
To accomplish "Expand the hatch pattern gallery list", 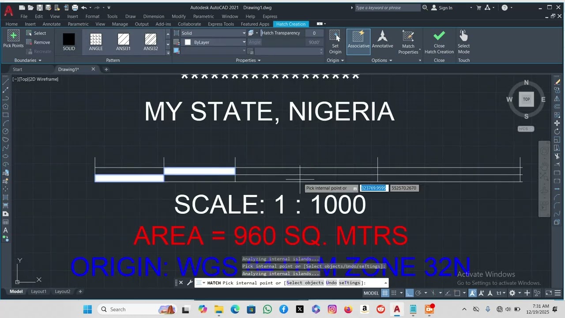I will pyautogui.click(x=168, y=52).
